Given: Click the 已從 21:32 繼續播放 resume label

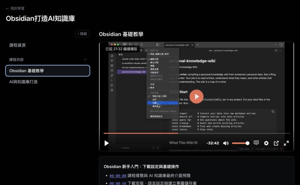Looking at the screenshot, I should pos(121,49).
